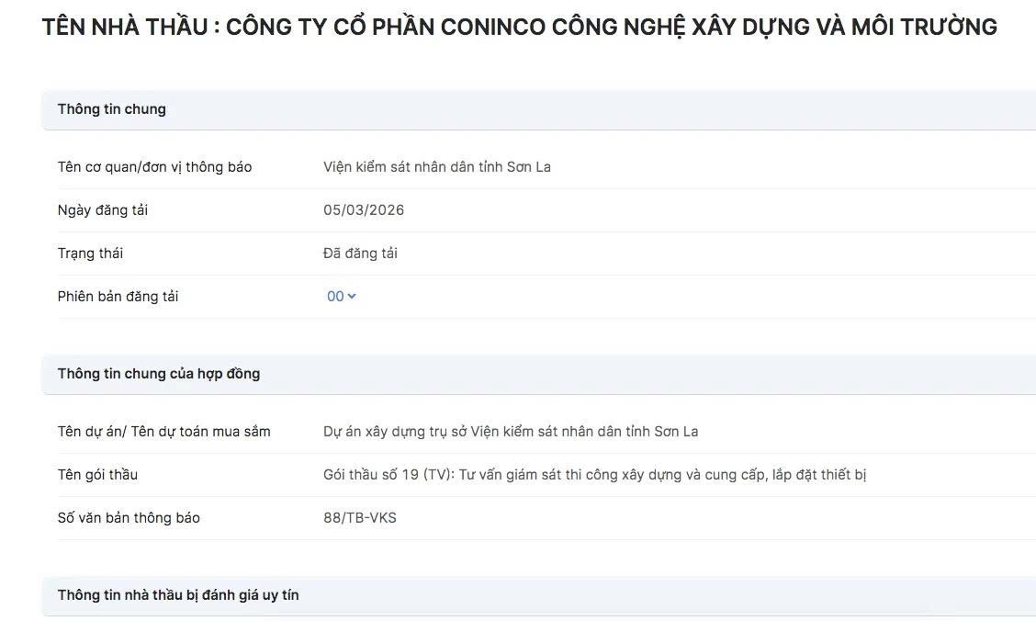Click the Ngày đăng tải label
Screen dimensions: 1036x621
103,210
